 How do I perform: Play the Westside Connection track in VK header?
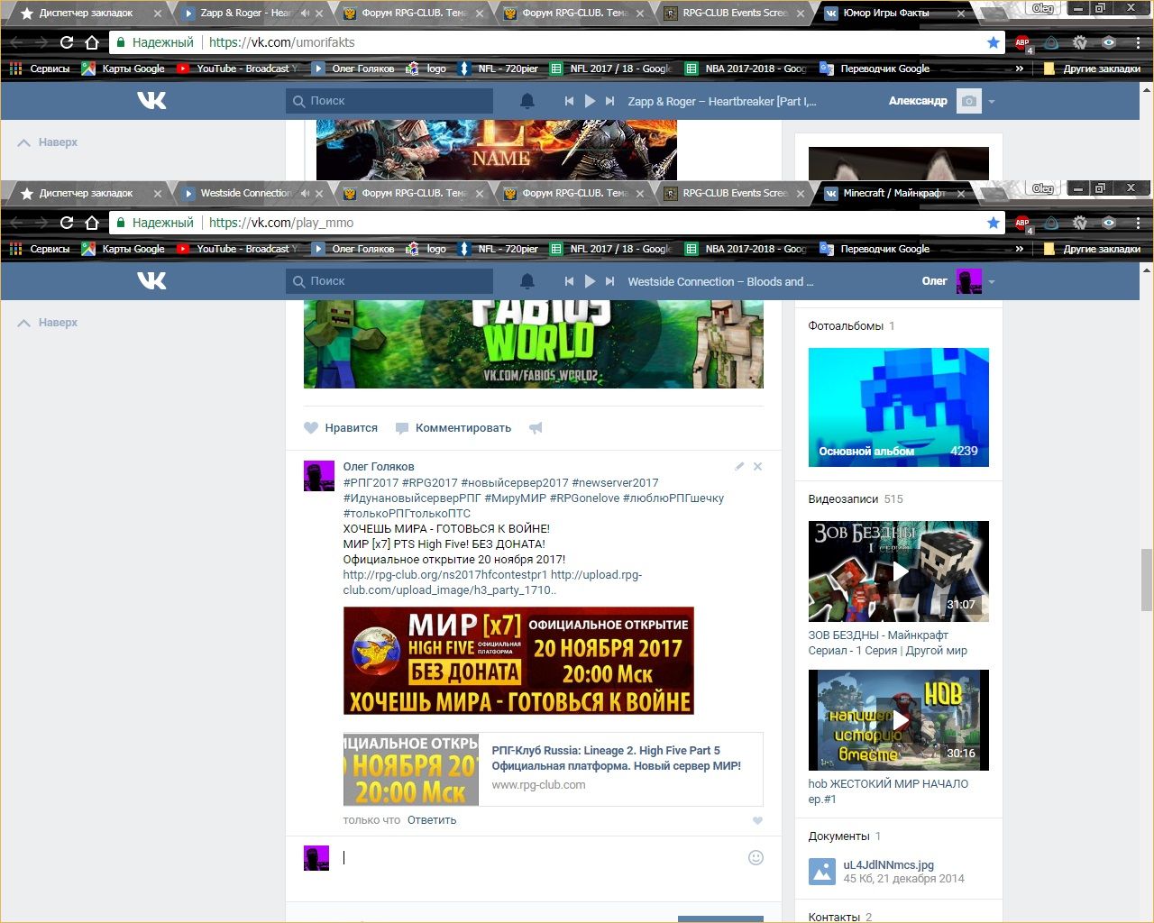click(x=590, y=281)
